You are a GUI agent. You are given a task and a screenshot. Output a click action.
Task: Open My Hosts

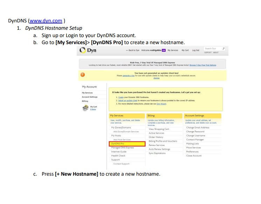pos(116,135)
